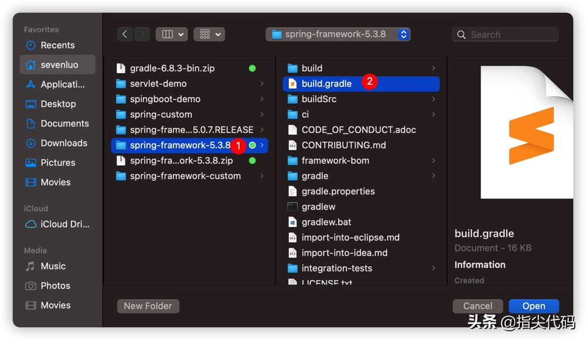586x340 pixels.
Task: Select the buildSrc folder
Action: coord(362,99)
